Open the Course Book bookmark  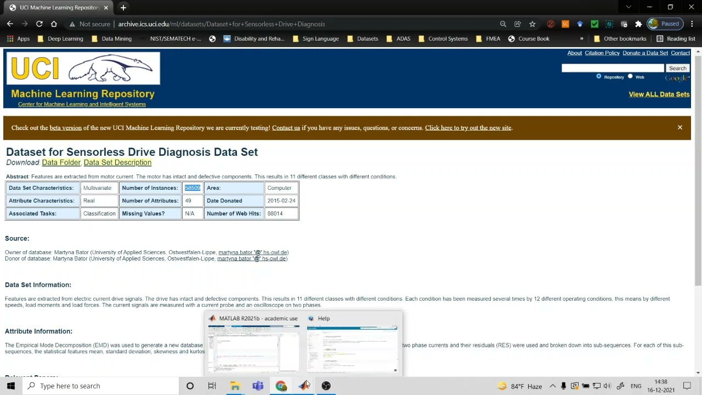(529, 39)
